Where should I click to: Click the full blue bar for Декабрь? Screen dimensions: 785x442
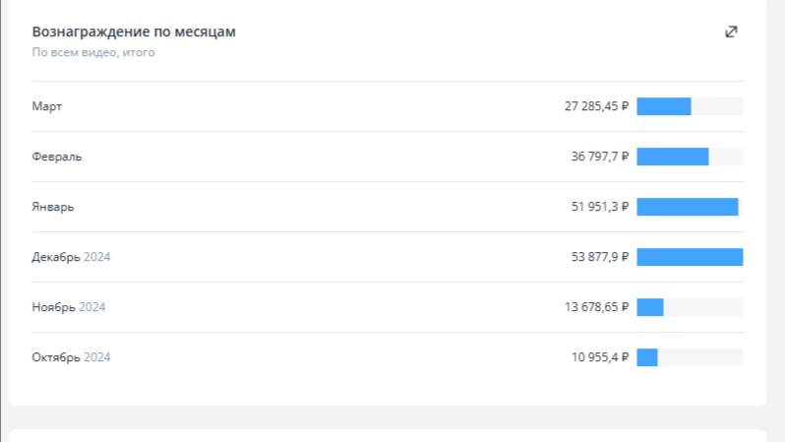pos(690,257)
